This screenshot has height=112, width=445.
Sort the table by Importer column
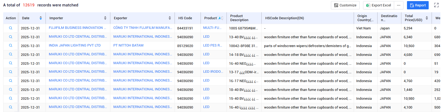coord(105,18)
